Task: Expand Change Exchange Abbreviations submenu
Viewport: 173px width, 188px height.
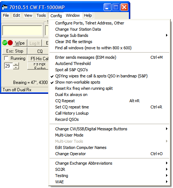Action: pyautogui.click(x=109, y=163)
